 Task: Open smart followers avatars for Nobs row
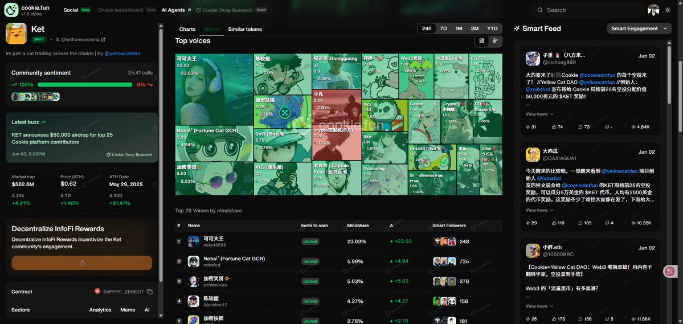pos(445,261)
